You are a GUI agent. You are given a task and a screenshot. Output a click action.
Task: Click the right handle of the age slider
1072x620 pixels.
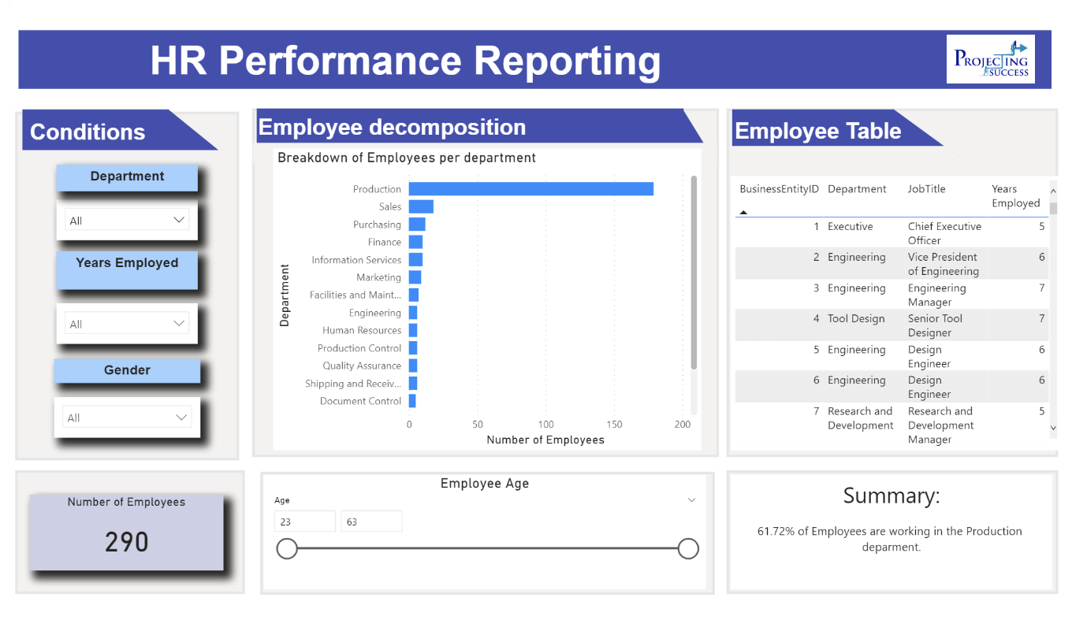(x=688, y=548)
